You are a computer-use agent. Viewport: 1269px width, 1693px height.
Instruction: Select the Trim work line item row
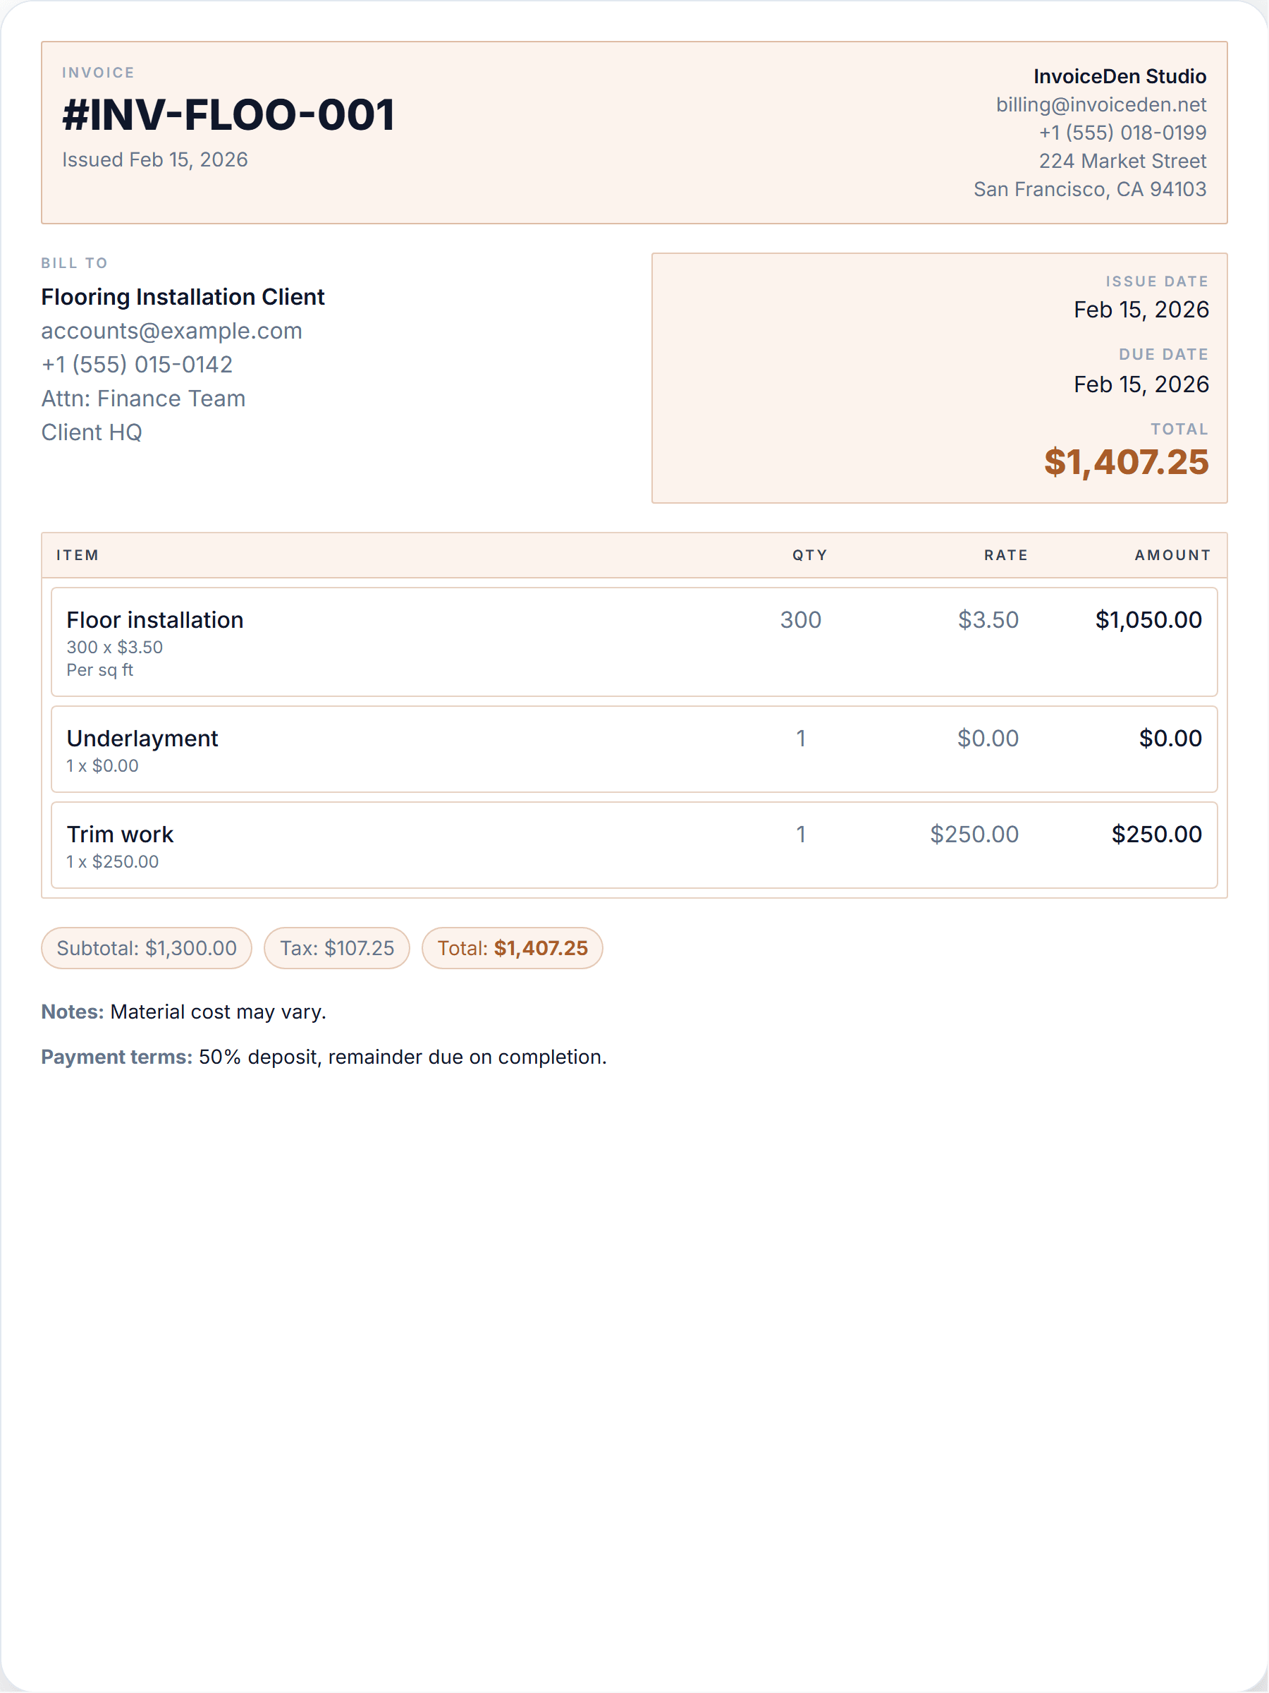[x=634, y=845]
